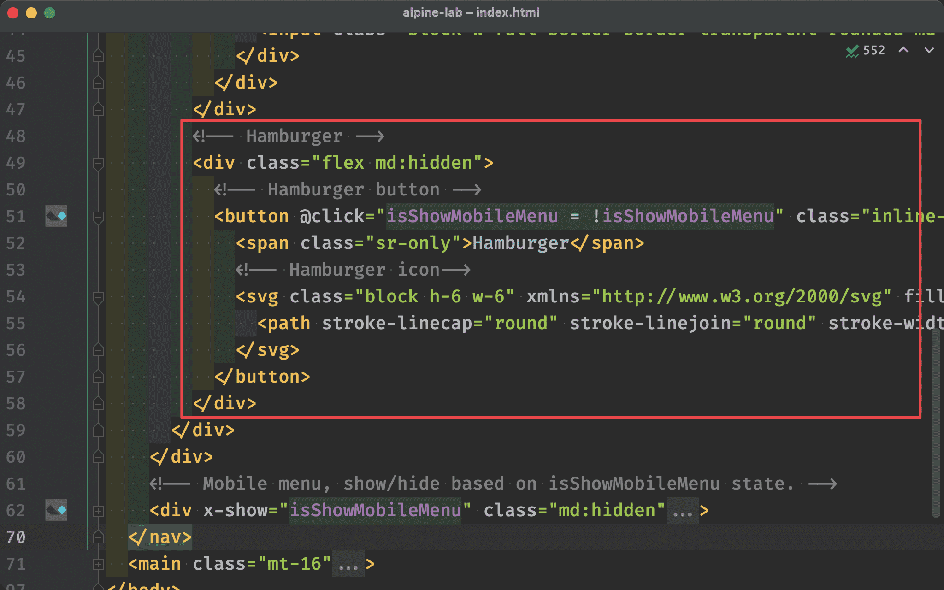Click the folded ellipsis on line 62
The height and width of the screenshot is (590, 944).
[x=682, y=511]
